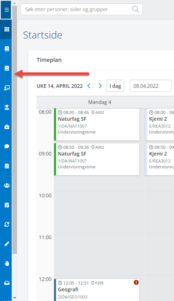The image size is (174, 301).
Task: Open the Geografi lesson at 12:05
Action: click(96, 290)
